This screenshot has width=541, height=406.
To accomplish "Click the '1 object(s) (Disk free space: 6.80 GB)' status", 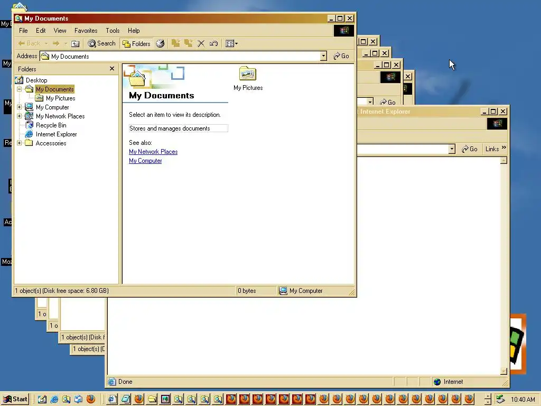I will 62,291.
